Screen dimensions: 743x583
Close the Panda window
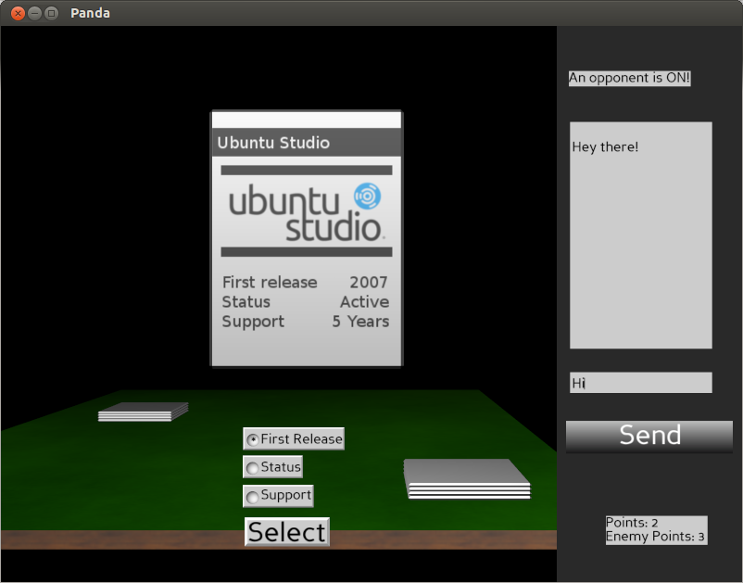click(x=18, y=13)
